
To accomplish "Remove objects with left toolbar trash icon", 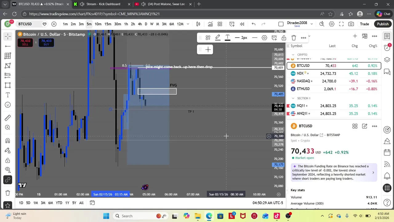I will click(x=8, y=193).
